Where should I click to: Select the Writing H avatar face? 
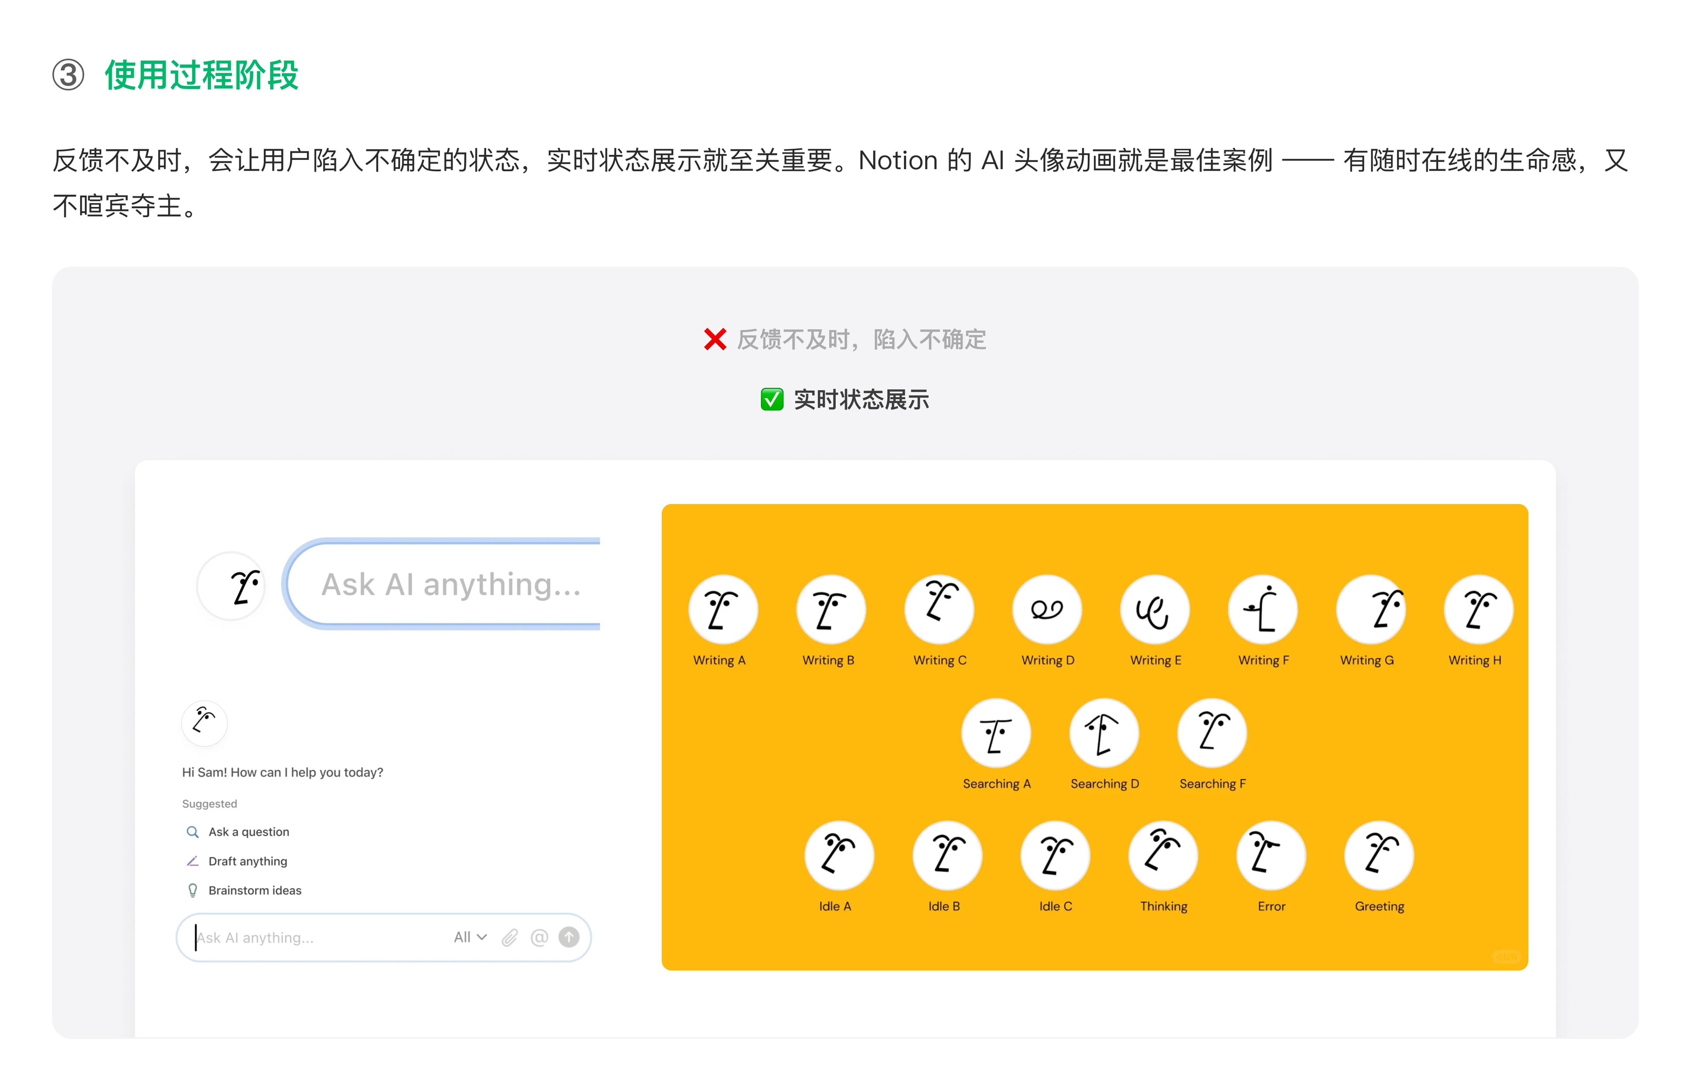(x=1478, y=609)
